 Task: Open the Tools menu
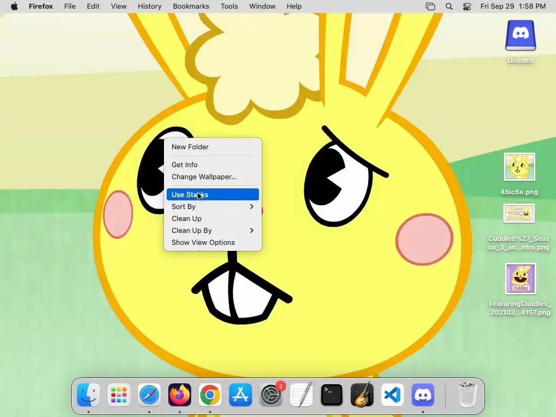tap(229, 7)
